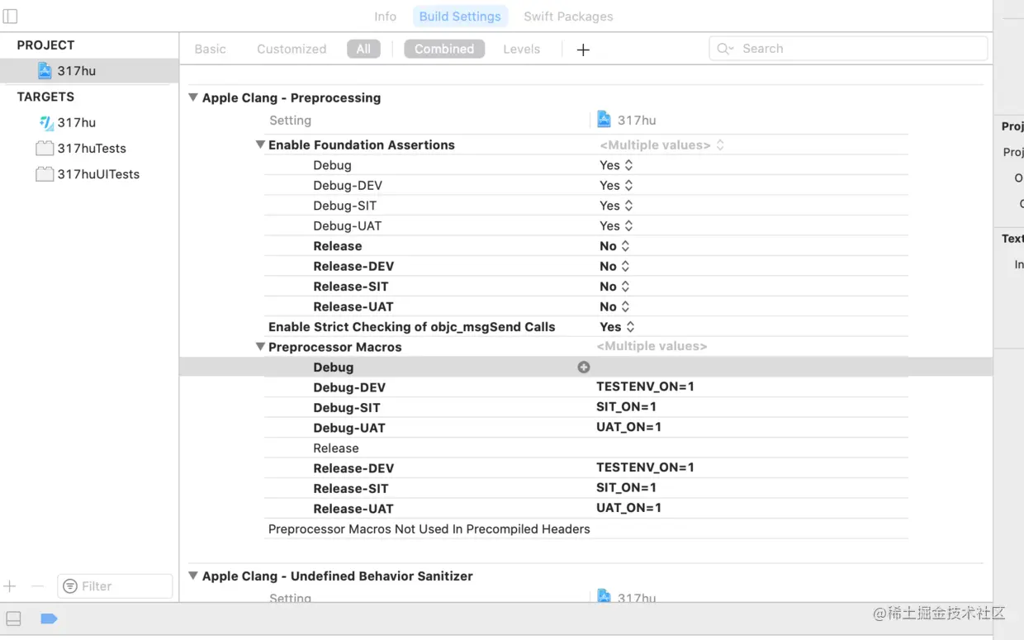Show Customized build settings
The width and height of the screenshot is (1024, 640).
pyautogui.click(x=292, y=49)
